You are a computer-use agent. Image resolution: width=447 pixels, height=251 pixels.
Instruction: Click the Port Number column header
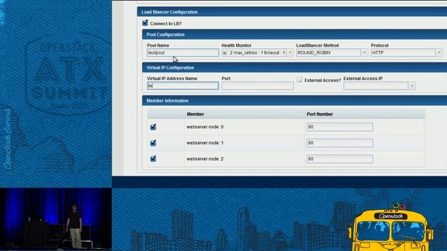pos(320,114)
